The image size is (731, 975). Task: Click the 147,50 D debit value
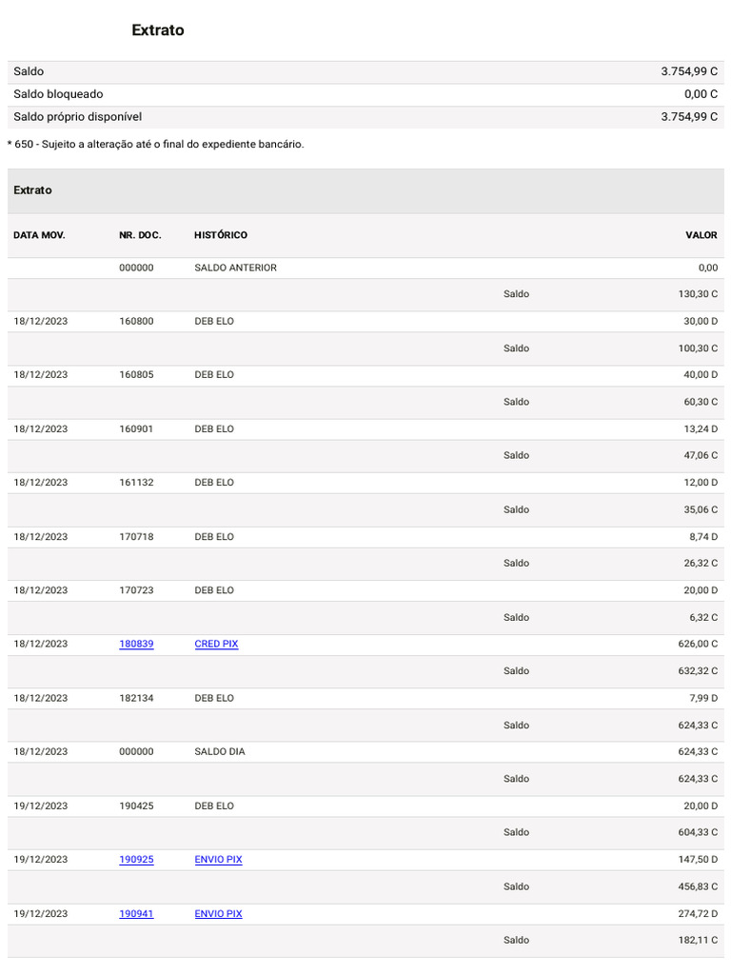click(698, 860)
